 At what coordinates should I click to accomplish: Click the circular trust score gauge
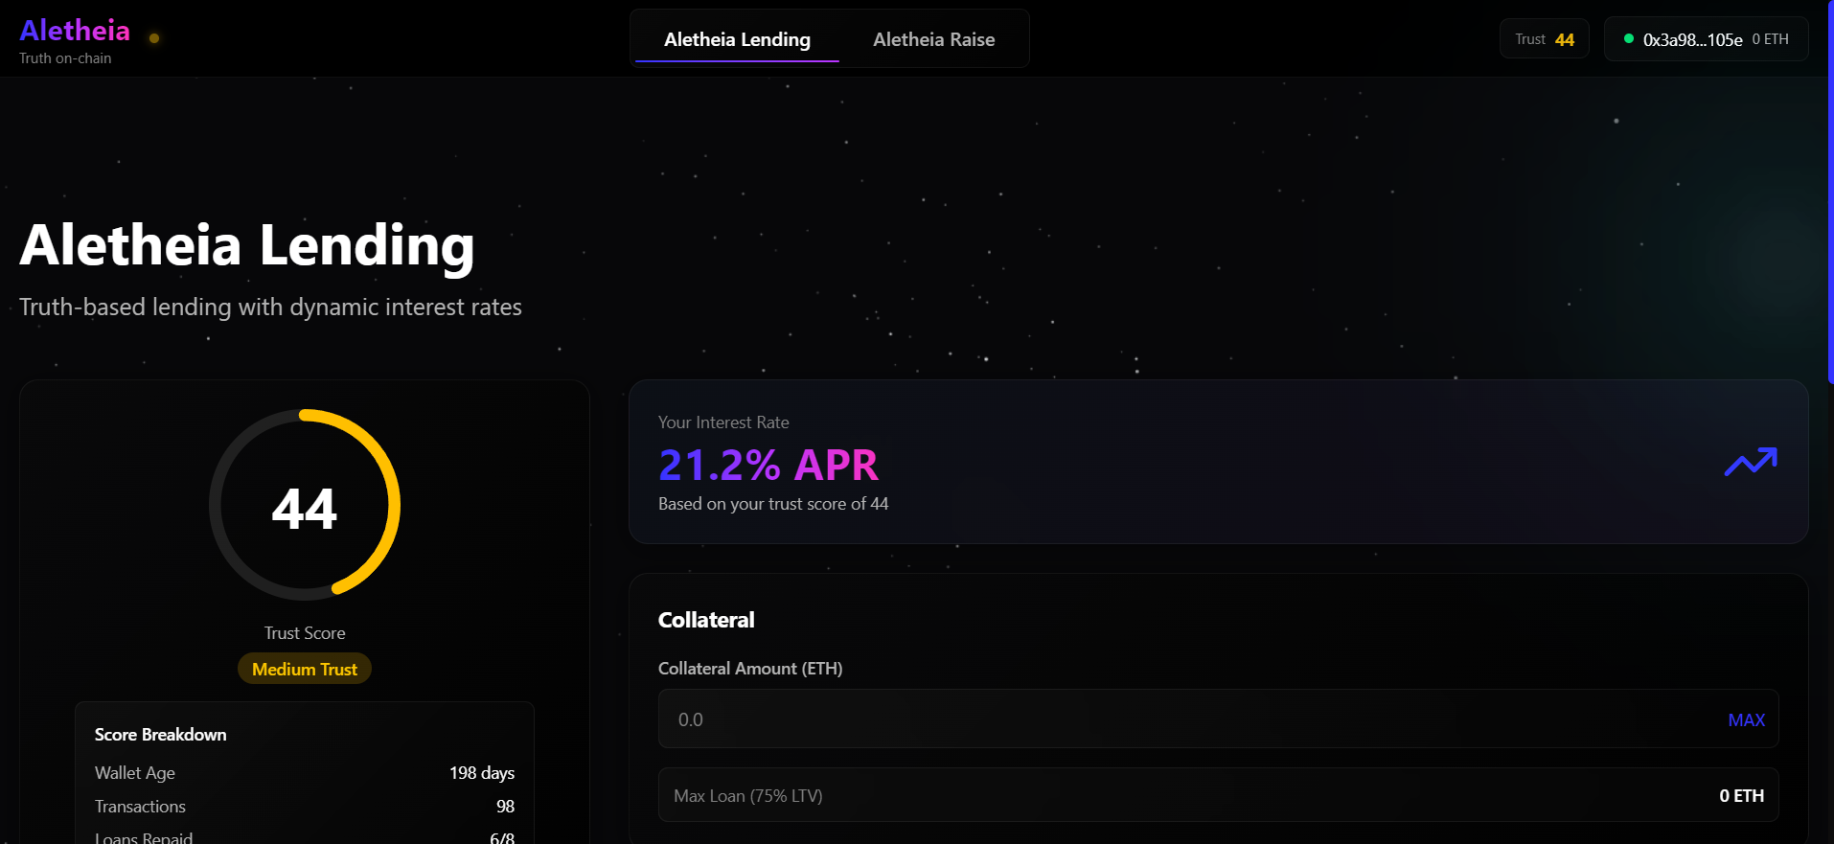pos(305,505)
